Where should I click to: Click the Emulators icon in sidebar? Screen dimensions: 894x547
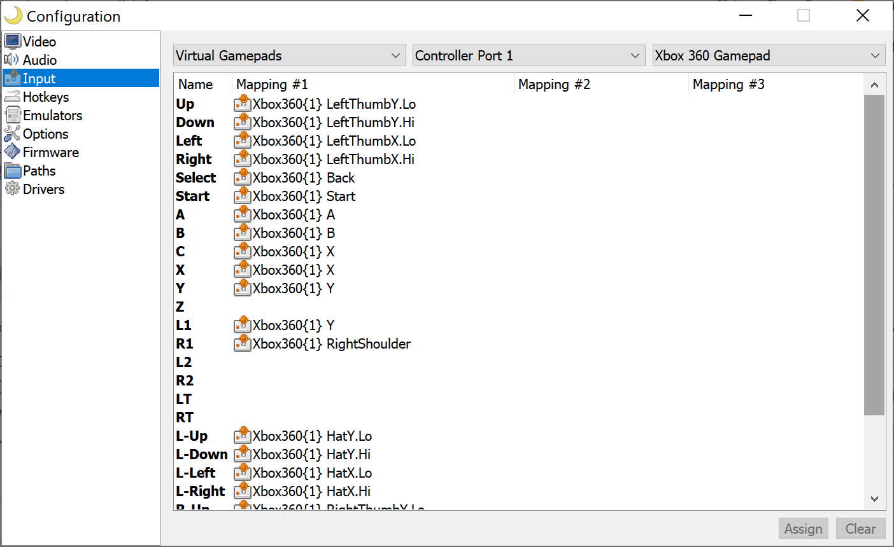(x=13, y=115)
